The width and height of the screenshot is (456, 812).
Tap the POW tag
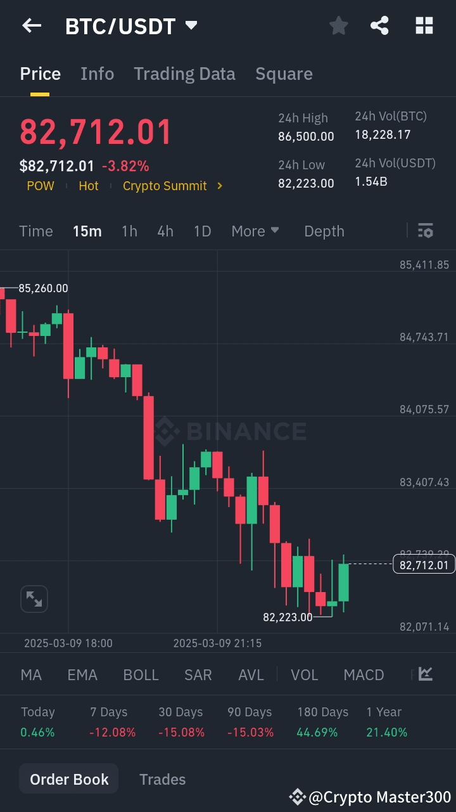click(41, 186)
